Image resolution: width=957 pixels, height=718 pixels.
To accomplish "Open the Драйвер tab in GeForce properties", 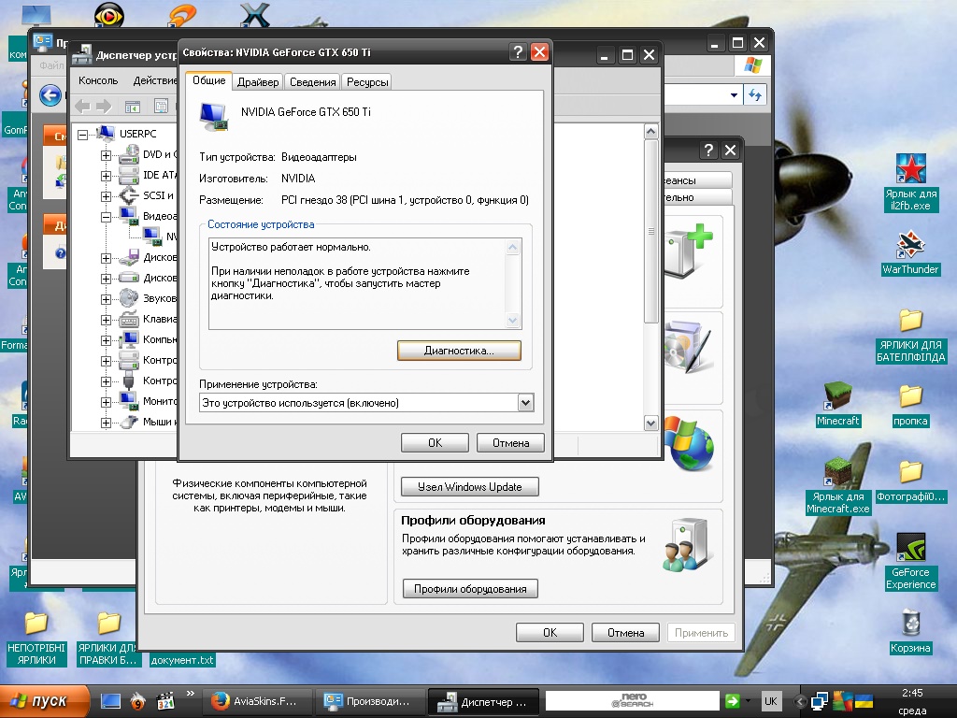I will (258, 82).
